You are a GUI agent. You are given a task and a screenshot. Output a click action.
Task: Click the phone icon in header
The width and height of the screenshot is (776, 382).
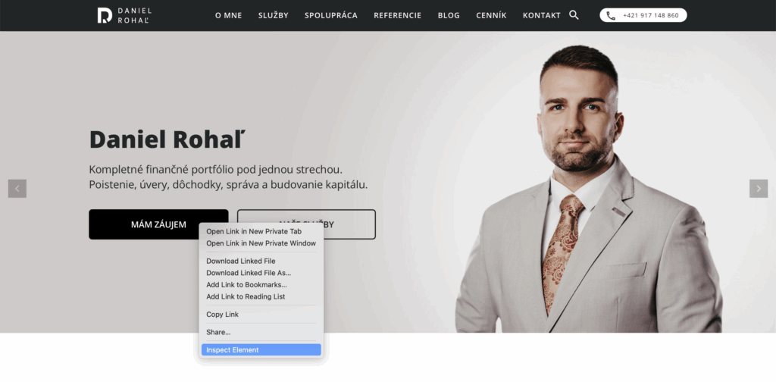(x=611, y=15)
